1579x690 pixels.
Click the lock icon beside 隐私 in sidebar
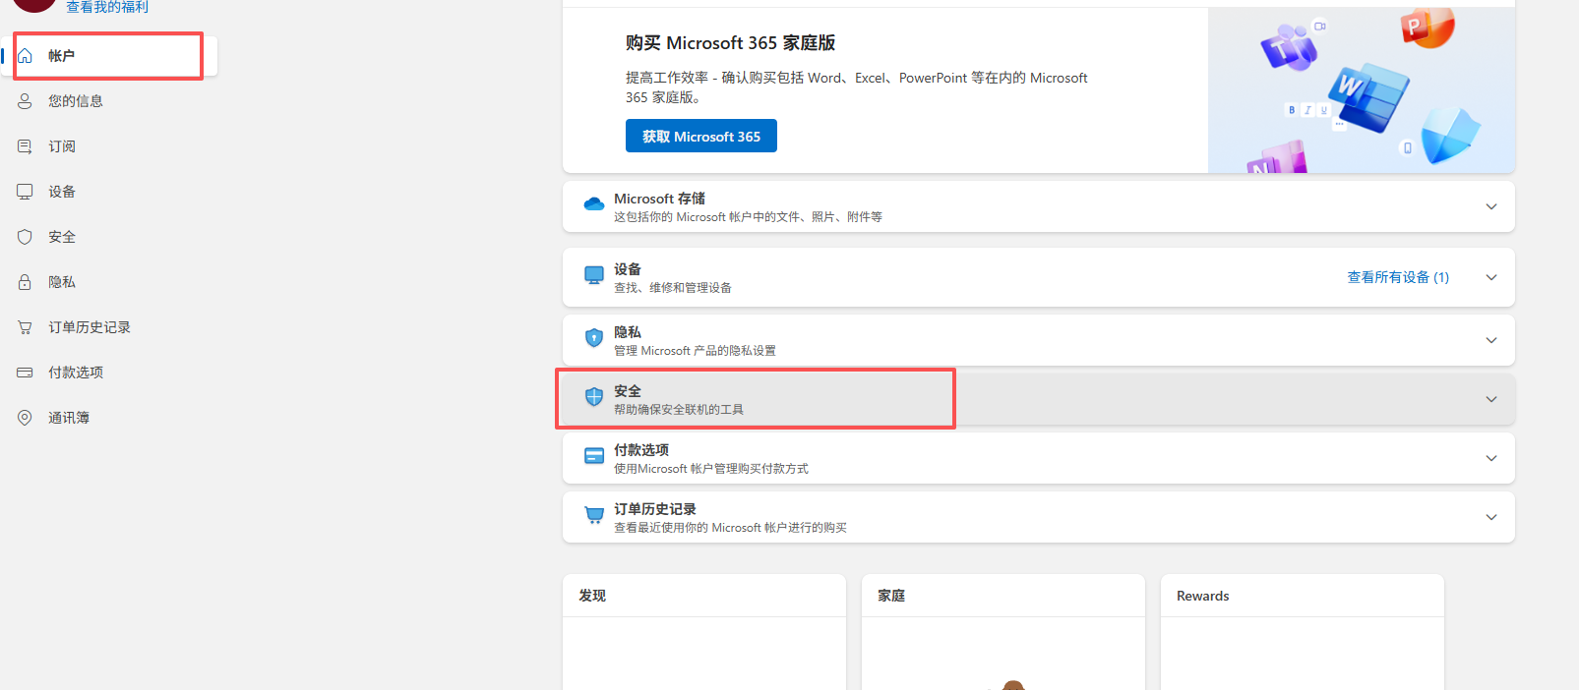click(x=26, y=282)
